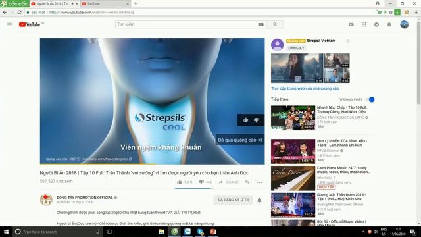The image size is (421, 237).
Task: Open the YouTube apps grid icon
Action: click(364, 24)
